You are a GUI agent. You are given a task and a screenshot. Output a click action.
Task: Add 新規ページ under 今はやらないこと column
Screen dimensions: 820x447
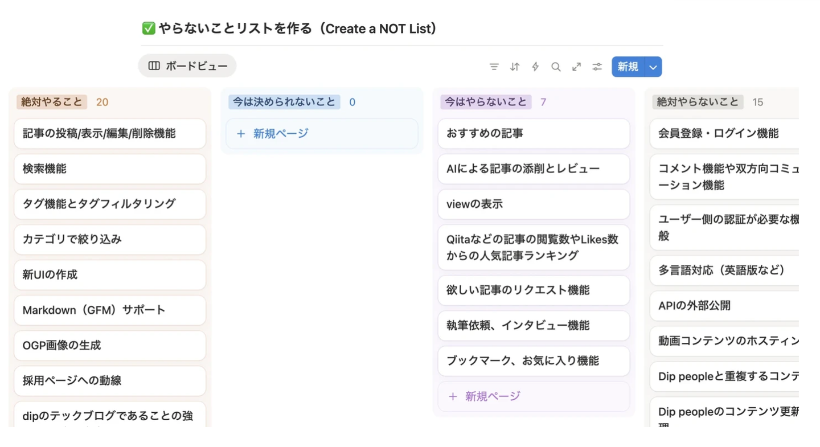pos(492,396)
